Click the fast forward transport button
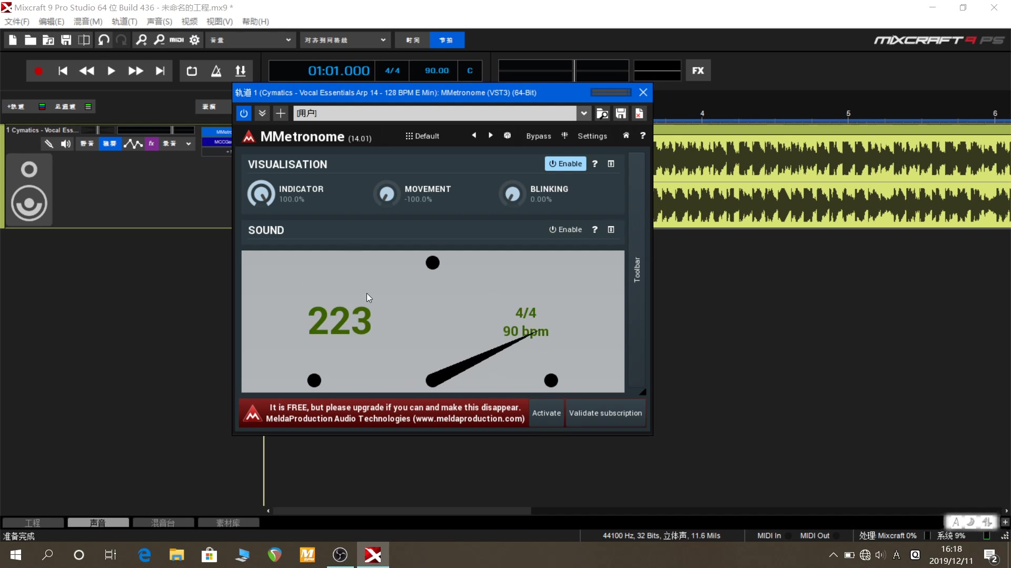 [135, 71]
